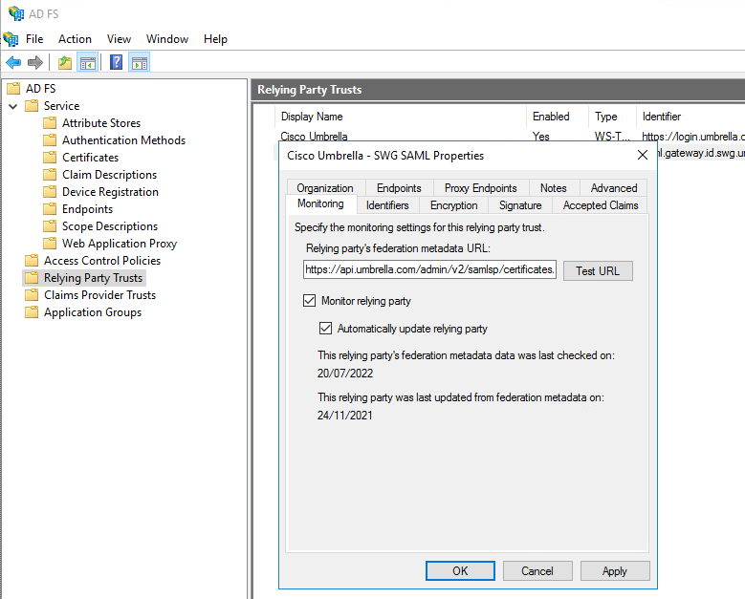
Task: Click the last updated date 24/11/2021
Action: [345, 416]
